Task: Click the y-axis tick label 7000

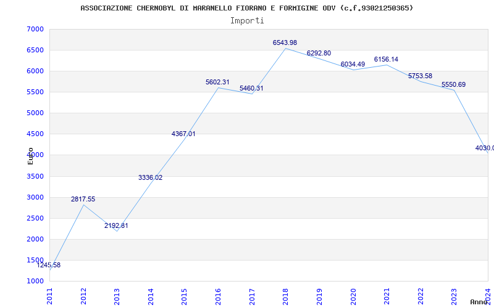Action: pyautogui.click(x=35, y=29)
